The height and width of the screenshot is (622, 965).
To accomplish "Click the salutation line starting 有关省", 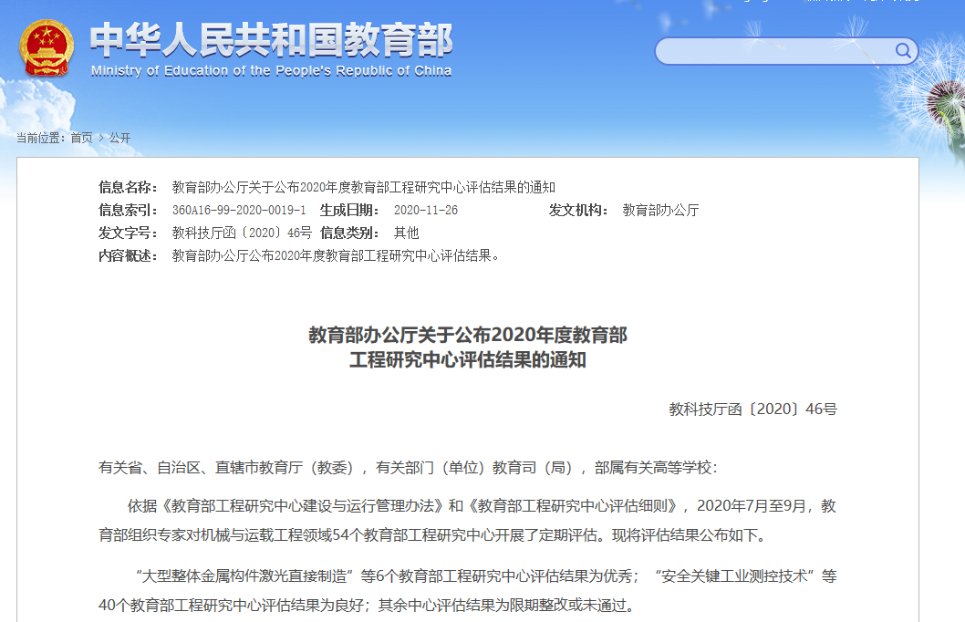I will (x=408, y=467).
